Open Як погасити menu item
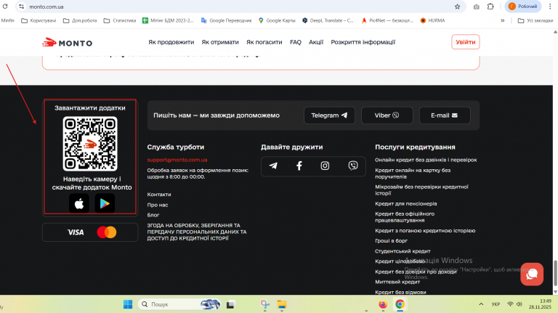 tap(264, 42)
